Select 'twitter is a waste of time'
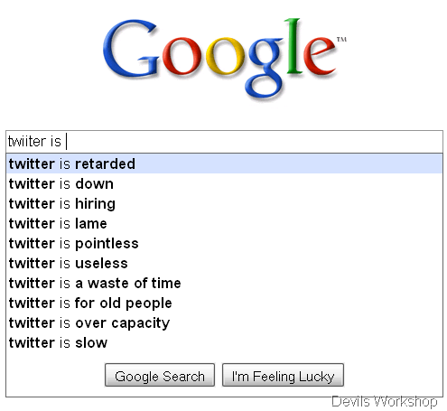The height and width of the screenshot is (411, 447). [x=224, y=283]
